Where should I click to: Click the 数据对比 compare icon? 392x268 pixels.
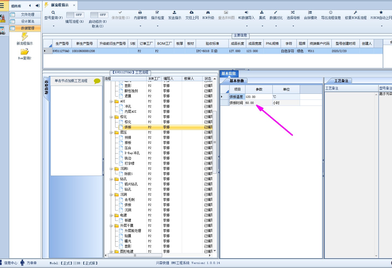(x=276, y=13)
